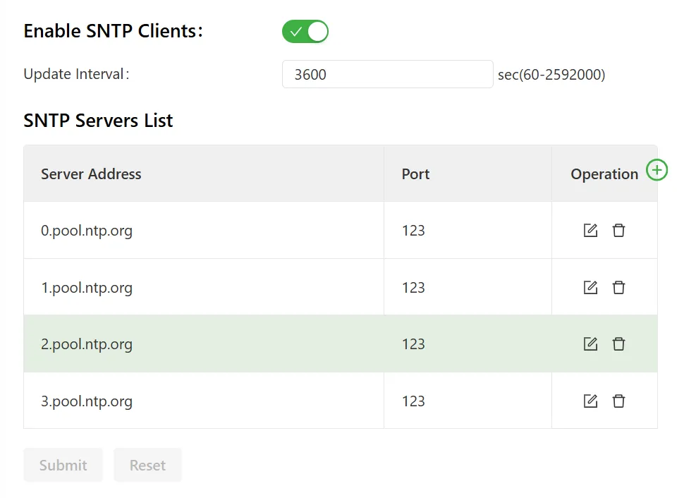Select the 0.pool.ntp.org address cell
Screen dimensions: 684x498
coord(204,231)
